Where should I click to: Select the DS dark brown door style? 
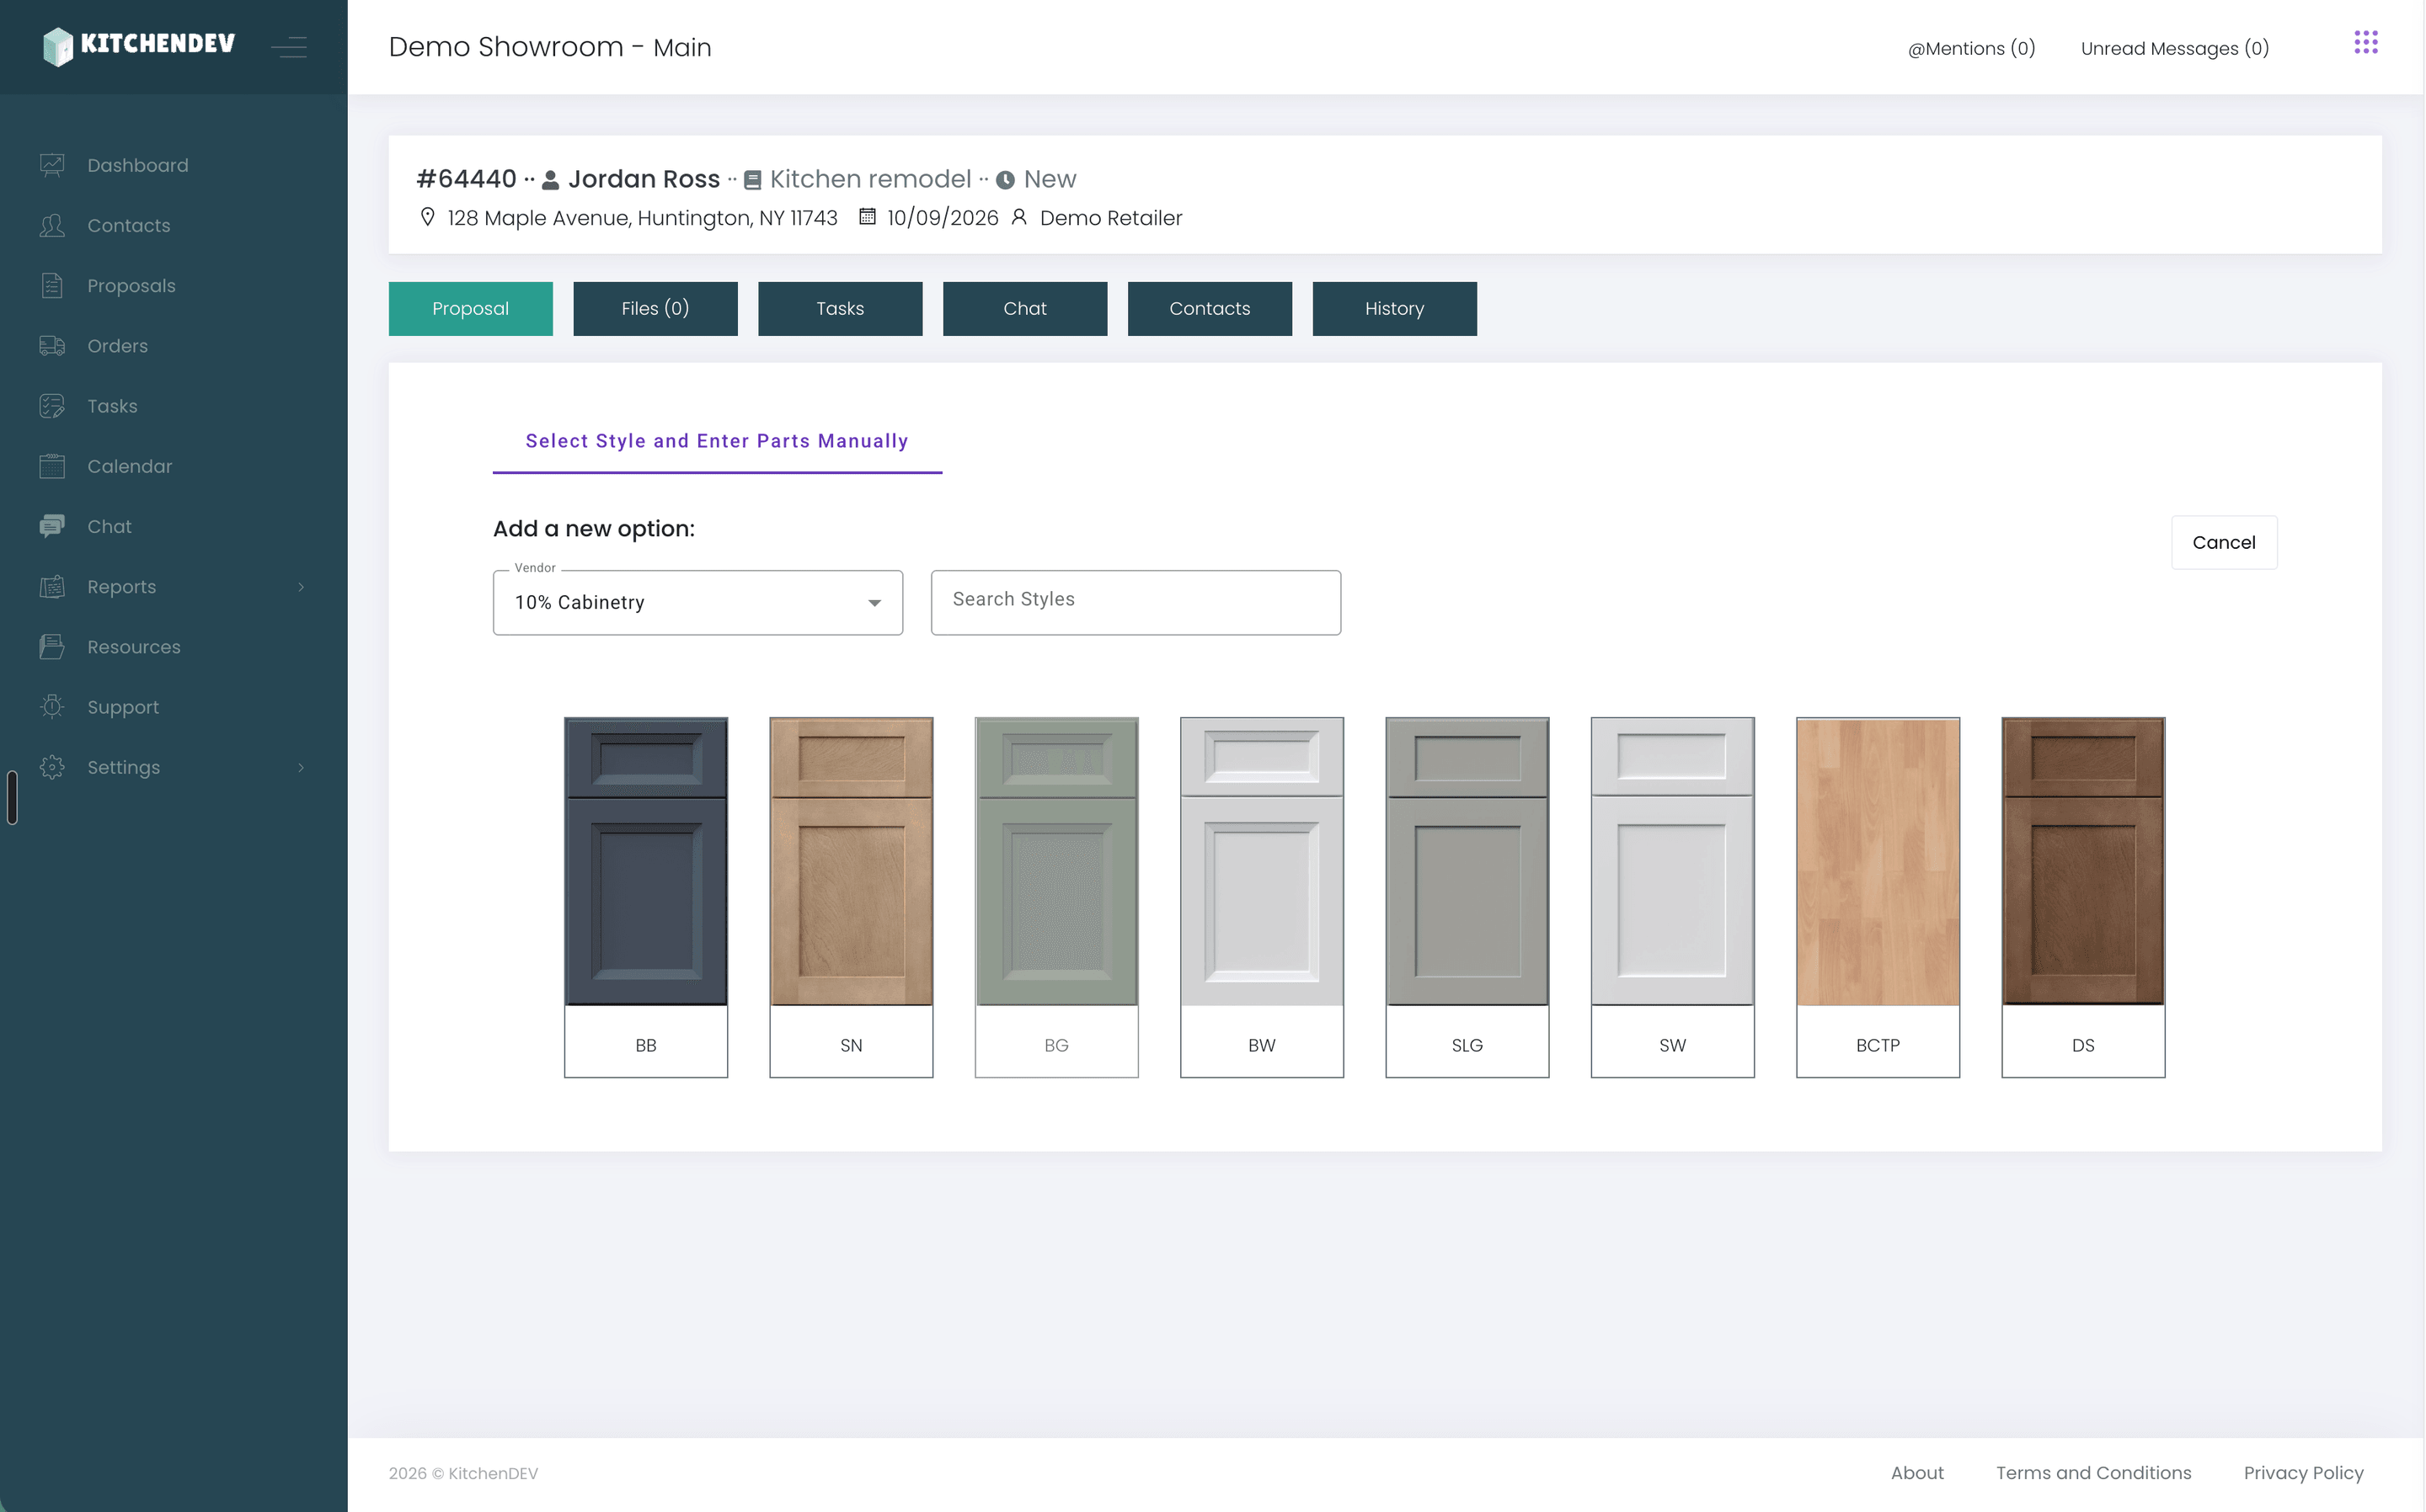[2083, 896]
